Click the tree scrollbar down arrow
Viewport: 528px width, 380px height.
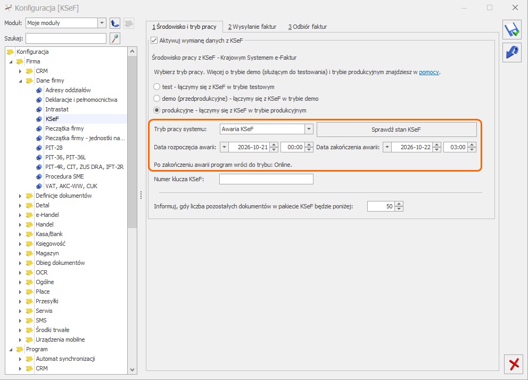pos(133,369)
